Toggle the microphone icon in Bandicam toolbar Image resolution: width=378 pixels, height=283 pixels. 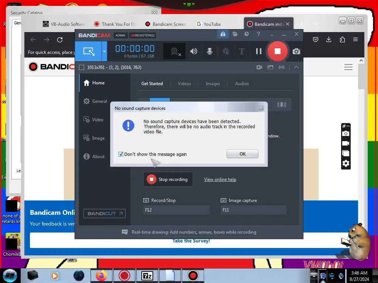pyautogui.click(x=210, y=51)
